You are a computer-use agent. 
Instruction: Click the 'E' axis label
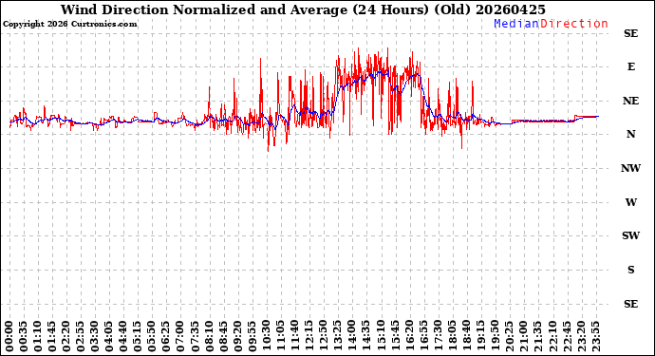[x=630, y=66]
